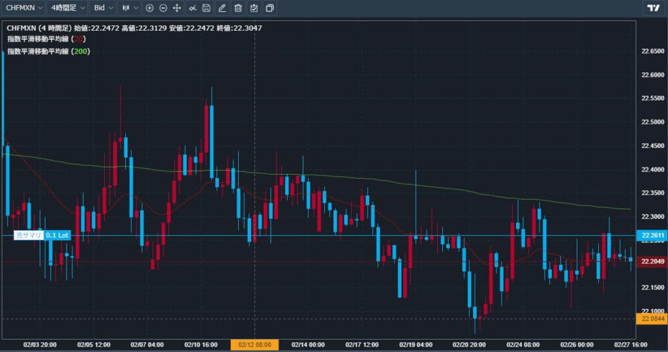Screen dimensions: 668x352
Task: Click the orange 22.0844 price axis label
Action: tap(653, 319)
